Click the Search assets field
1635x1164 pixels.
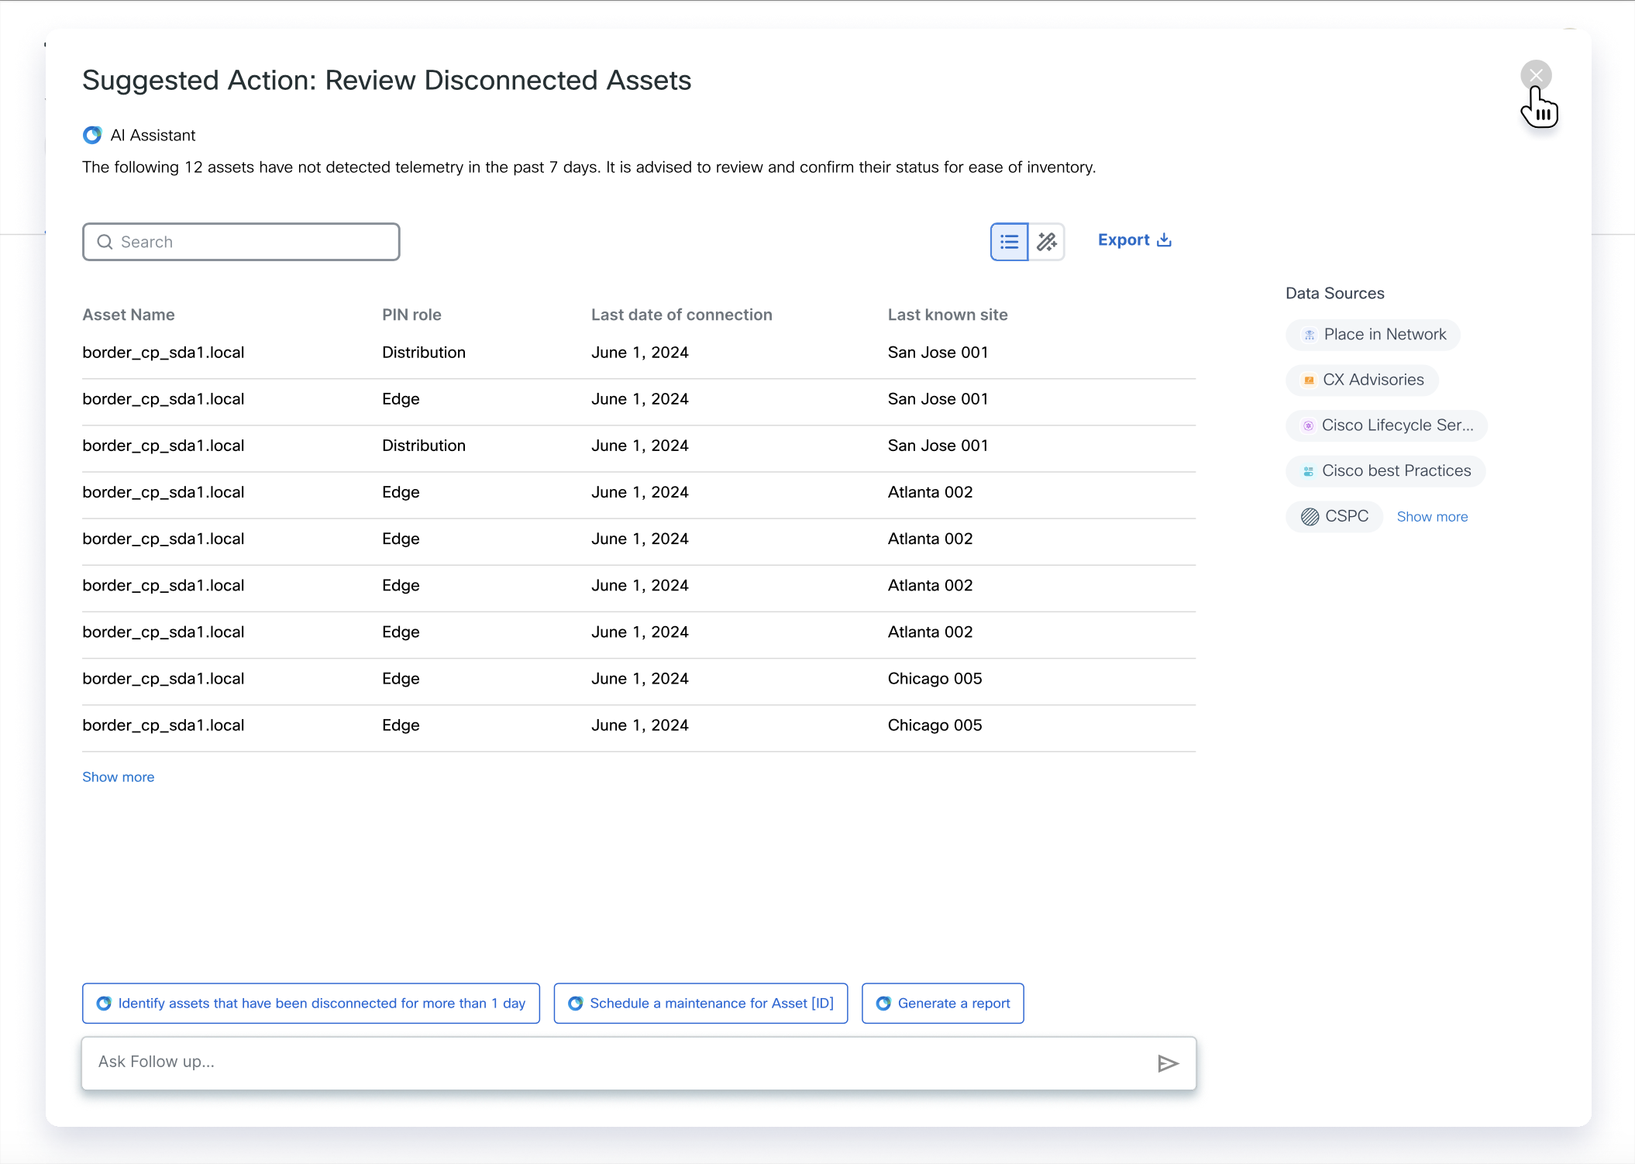coord(256,242)
